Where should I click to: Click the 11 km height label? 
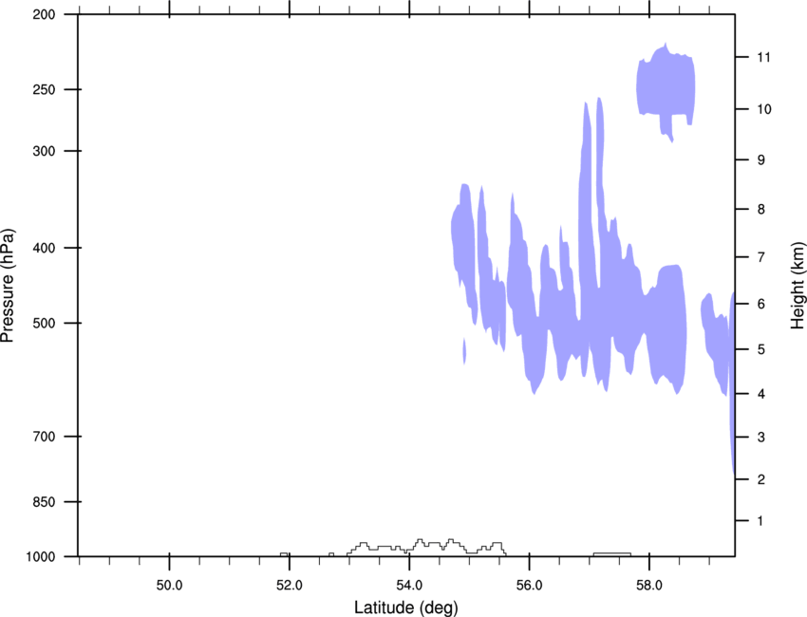[763, 57]
